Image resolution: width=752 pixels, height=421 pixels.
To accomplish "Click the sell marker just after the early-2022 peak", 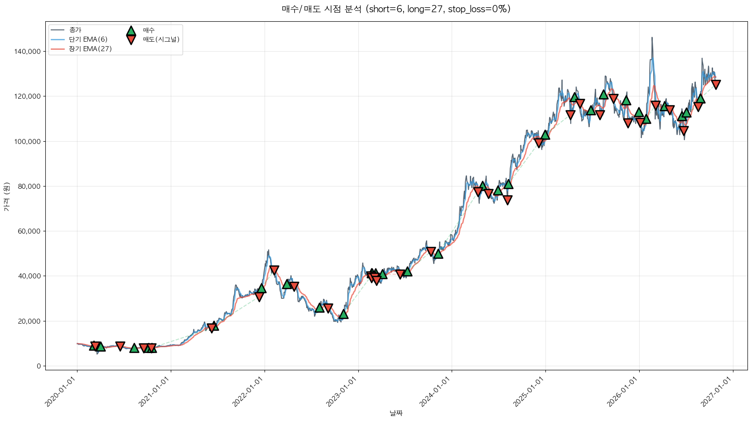I will [x=274, y=270].
